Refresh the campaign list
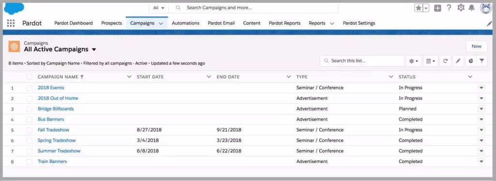 (x=445, y=61)
